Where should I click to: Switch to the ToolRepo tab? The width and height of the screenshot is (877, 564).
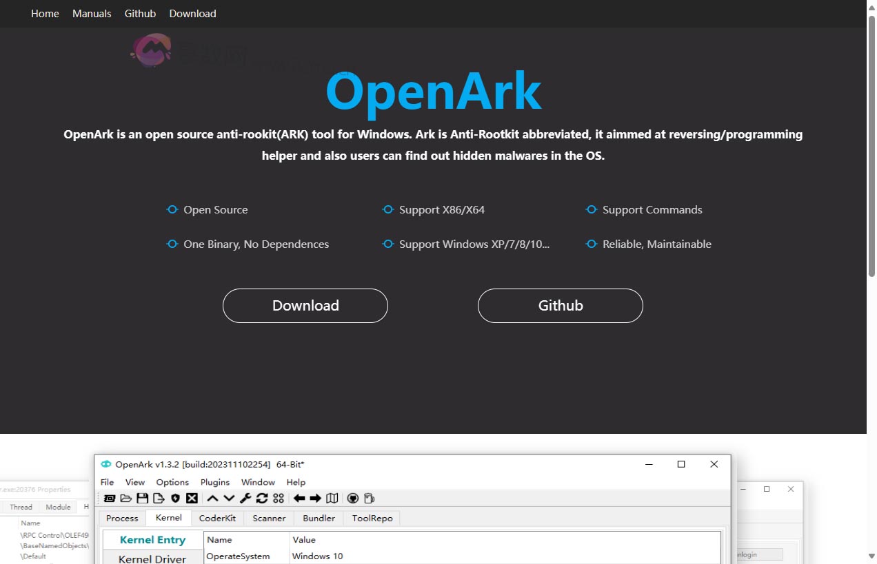click(372, 518)
